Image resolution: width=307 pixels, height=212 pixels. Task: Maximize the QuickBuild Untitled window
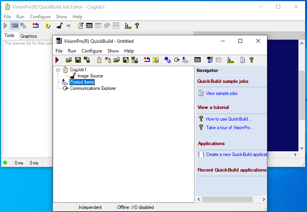(240, 41)
